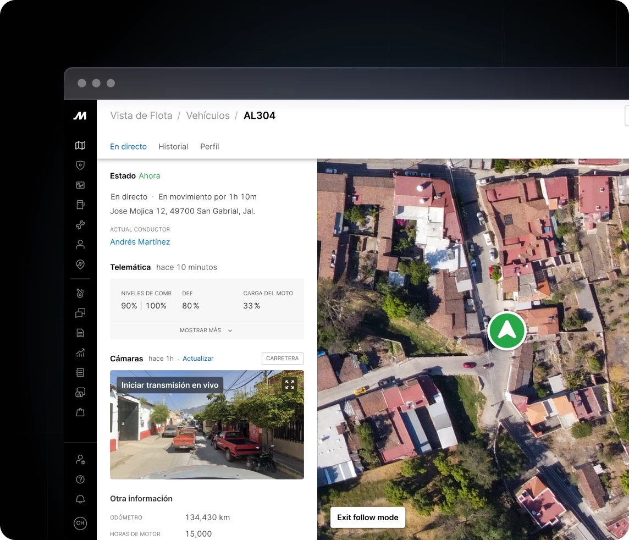Switch to the Historial tab

click(173, 146)
